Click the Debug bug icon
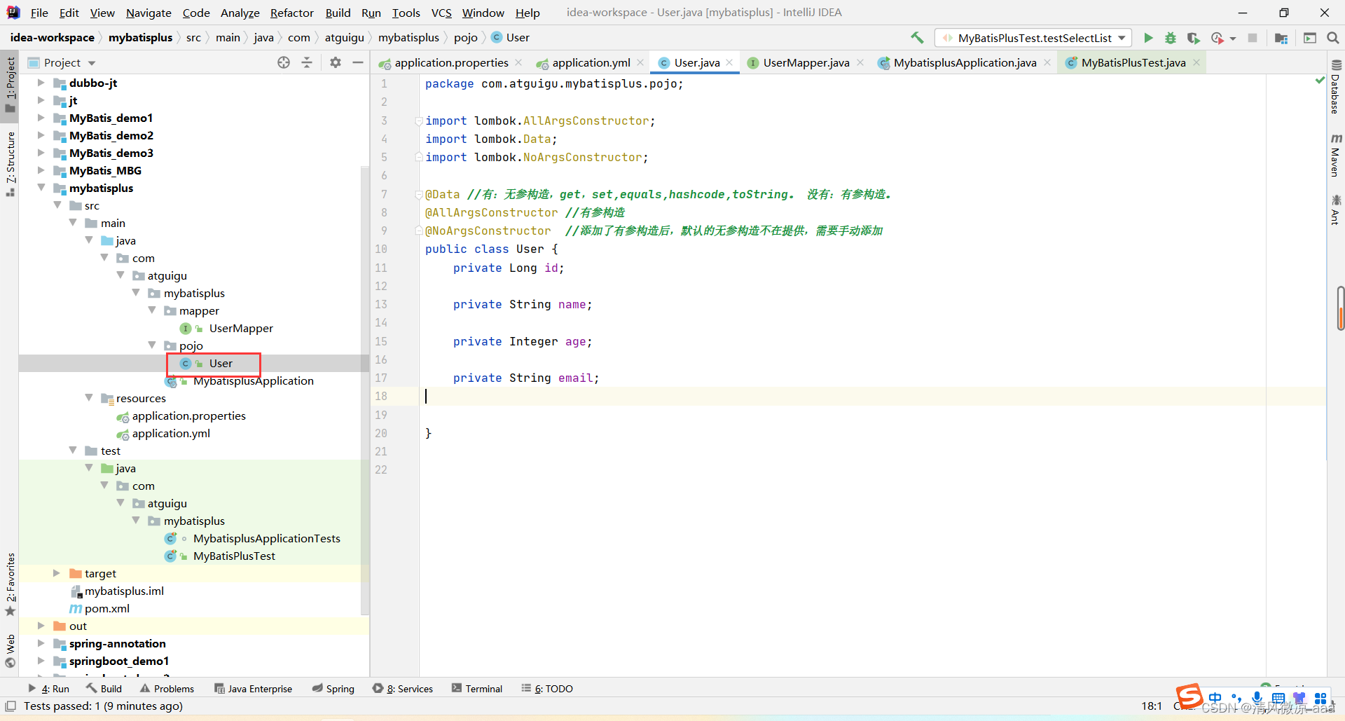The image size is (1345, 721). click(x=1171, y=38)
